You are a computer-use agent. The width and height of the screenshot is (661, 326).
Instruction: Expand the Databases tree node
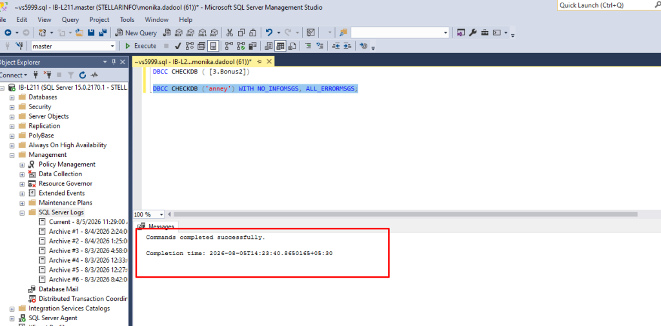click(12, 97)
